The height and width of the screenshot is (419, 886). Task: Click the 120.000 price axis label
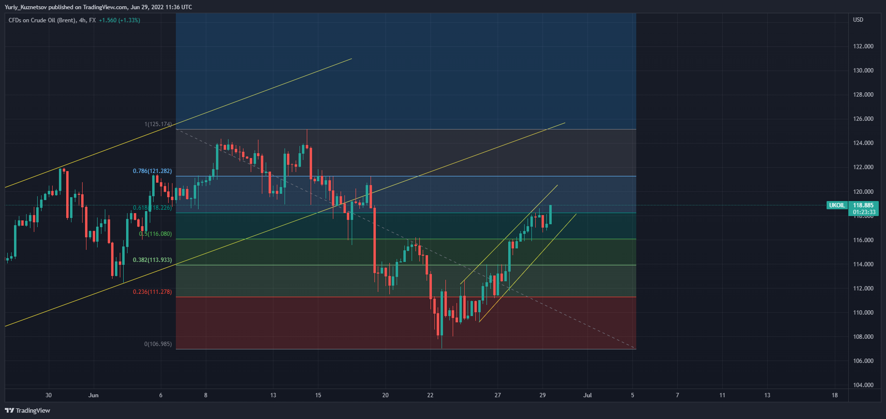[863, 192]
